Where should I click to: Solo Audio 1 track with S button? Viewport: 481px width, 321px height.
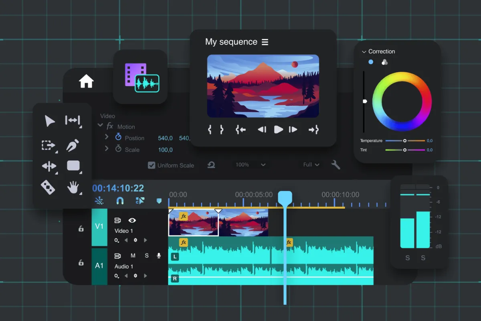click(147, 256)
